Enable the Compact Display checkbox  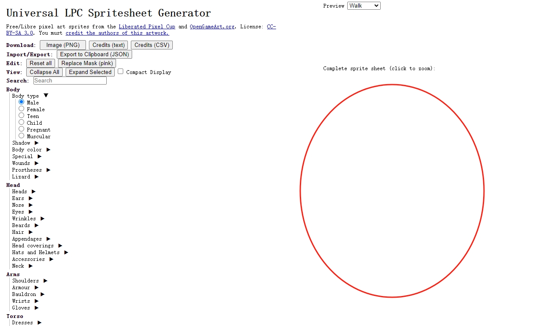pyautogui.click(x=120, y=71)
